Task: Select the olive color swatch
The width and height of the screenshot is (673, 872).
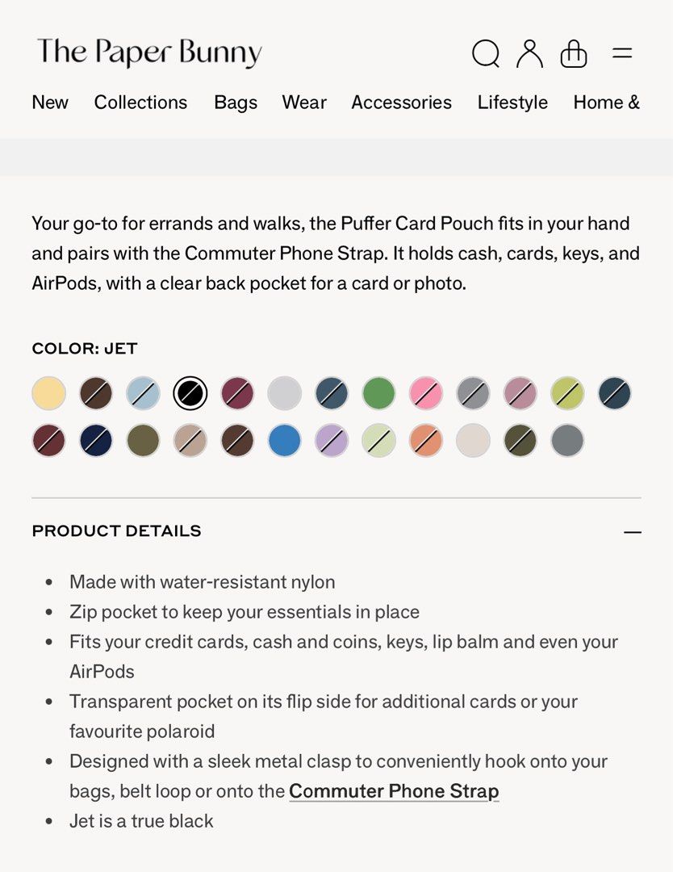Action: tap(143, 441)
